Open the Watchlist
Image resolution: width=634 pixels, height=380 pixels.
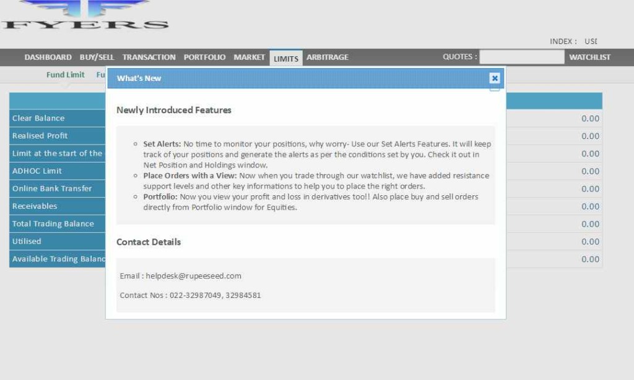(x=589, y=57)
